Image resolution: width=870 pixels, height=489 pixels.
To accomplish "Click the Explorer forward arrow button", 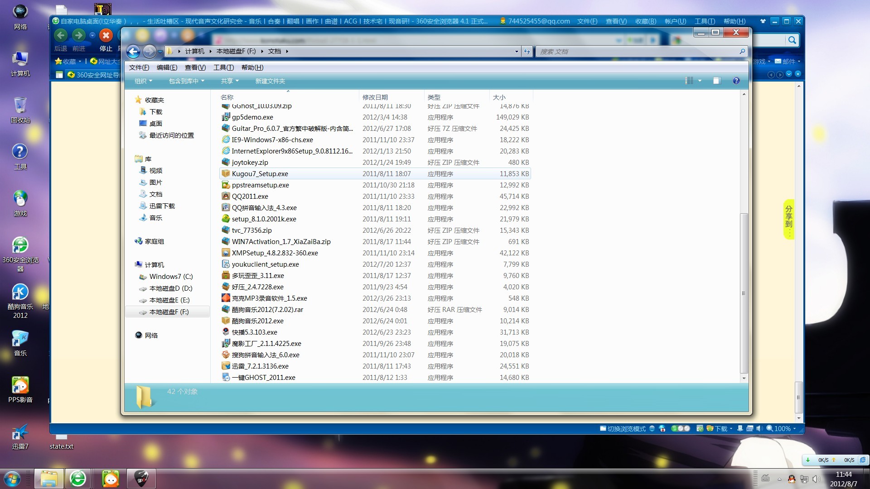I will 150,52.
